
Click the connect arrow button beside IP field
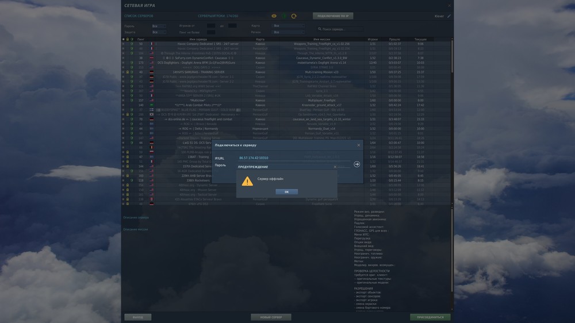[x=356, y=164]
